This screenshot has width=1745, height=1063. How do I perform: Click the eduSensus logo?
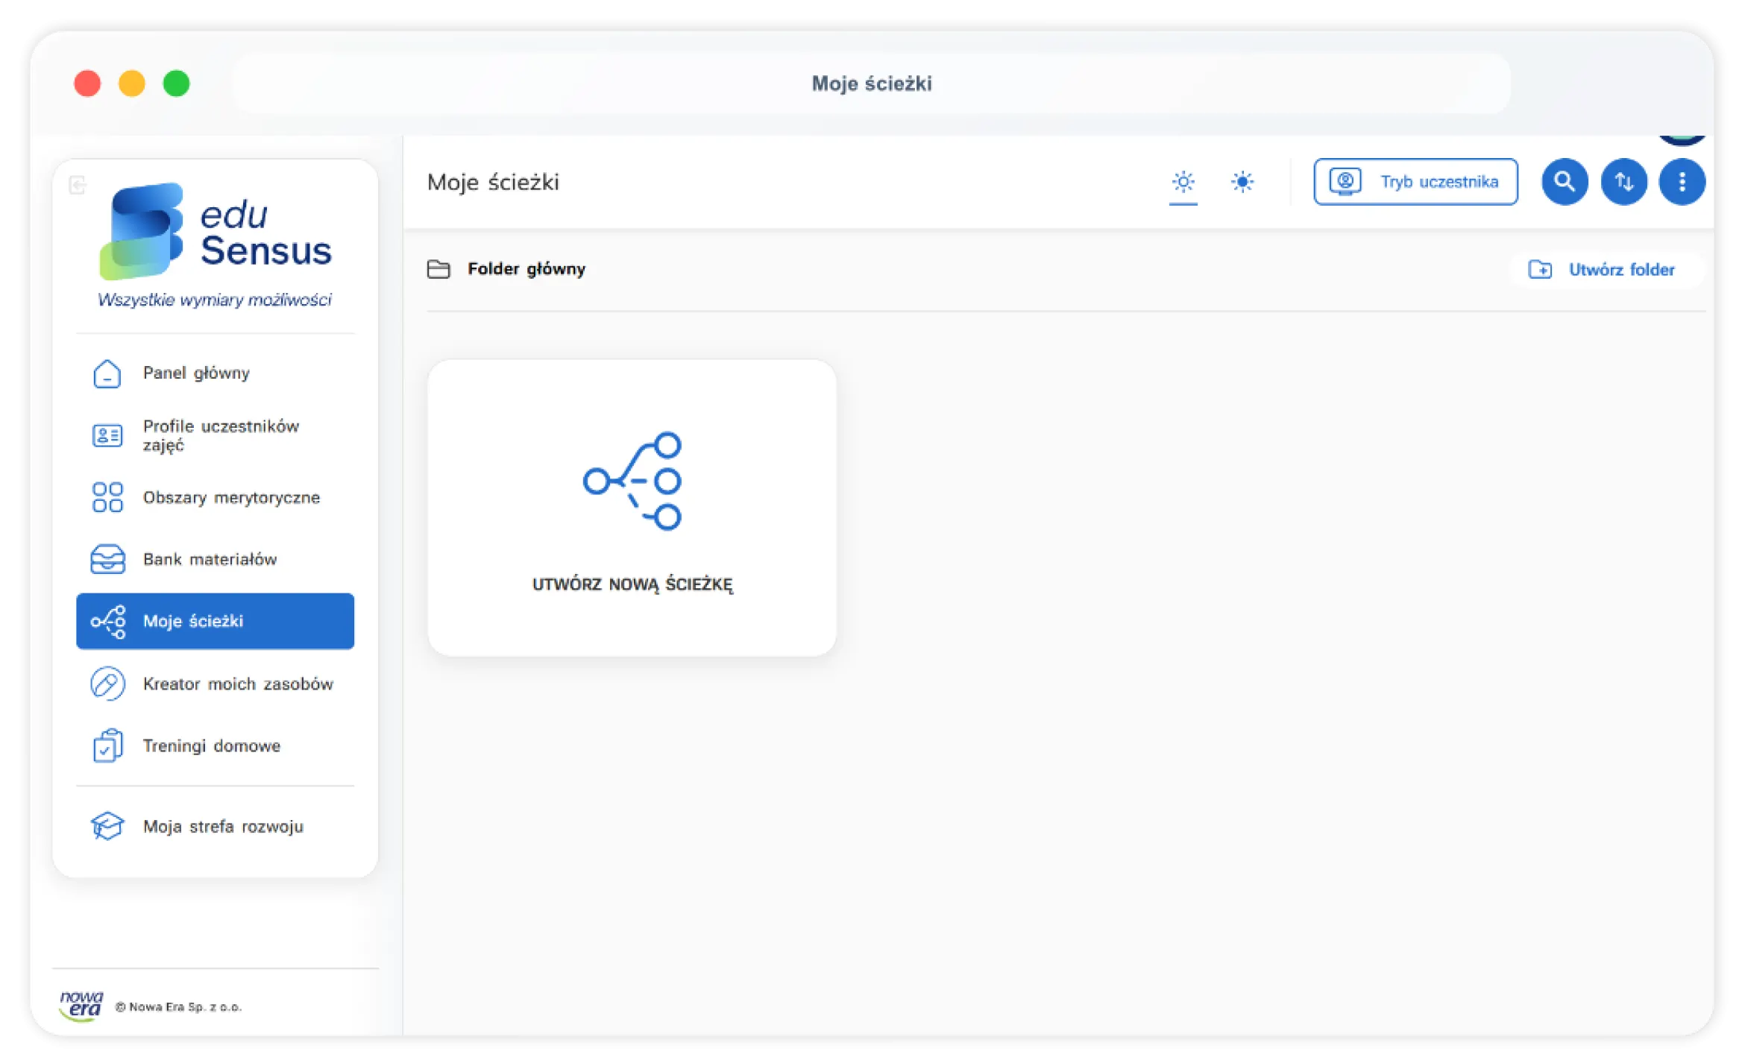pos(215,245)
